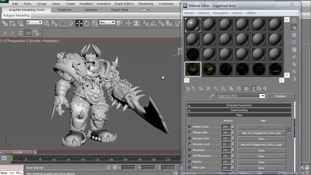Expand the Extended Parameters rollout

239,105
